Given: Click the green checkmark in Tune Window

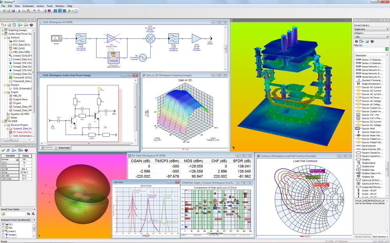Looking at the screenshot, I should coord(3,150).
